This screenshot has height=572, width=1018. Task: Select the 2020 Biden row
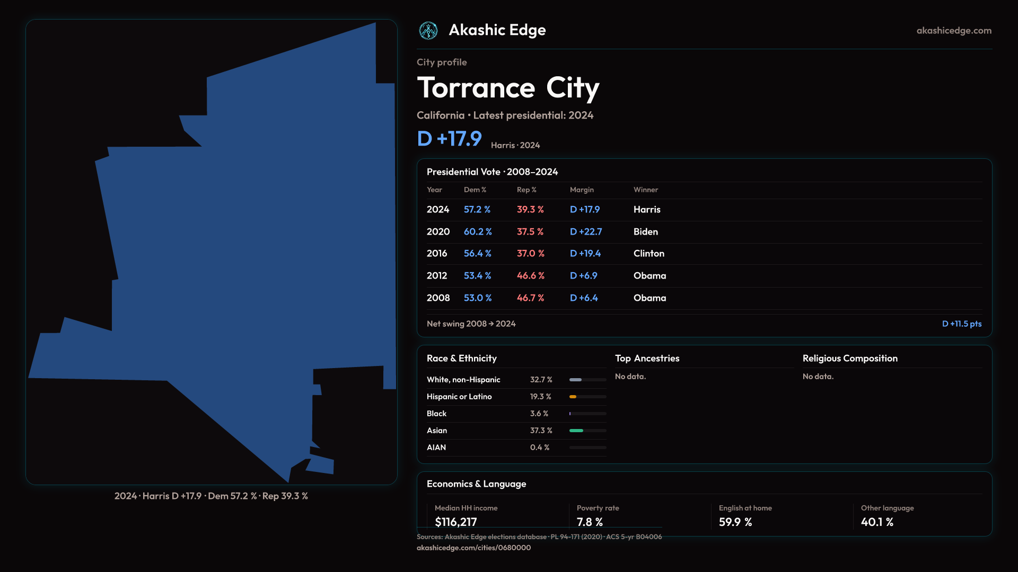pyautogui.click(x=546, y=232)
